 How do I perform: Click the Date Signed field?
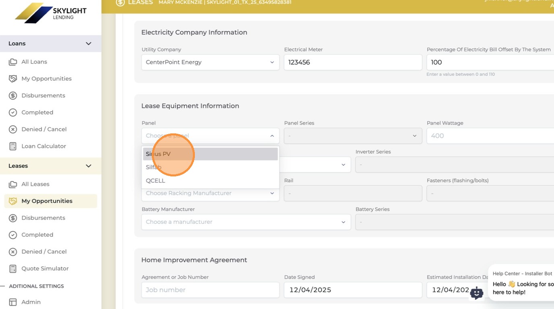[x=353, y=290]
